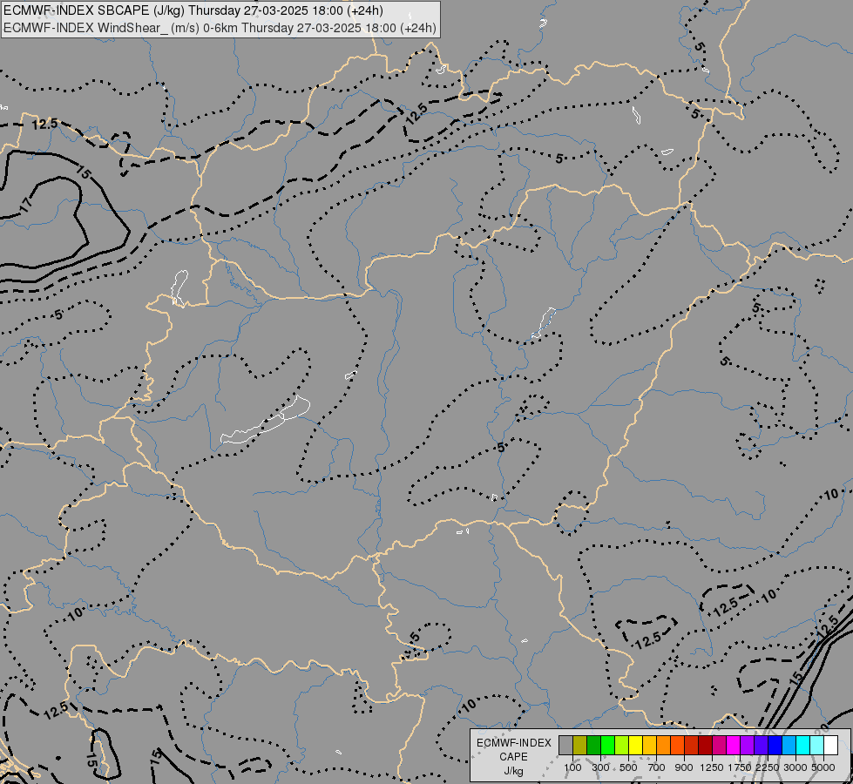Click the legend unit label 'J/kg'
This screenshot has width=853, height=784.
pos(513,772)
